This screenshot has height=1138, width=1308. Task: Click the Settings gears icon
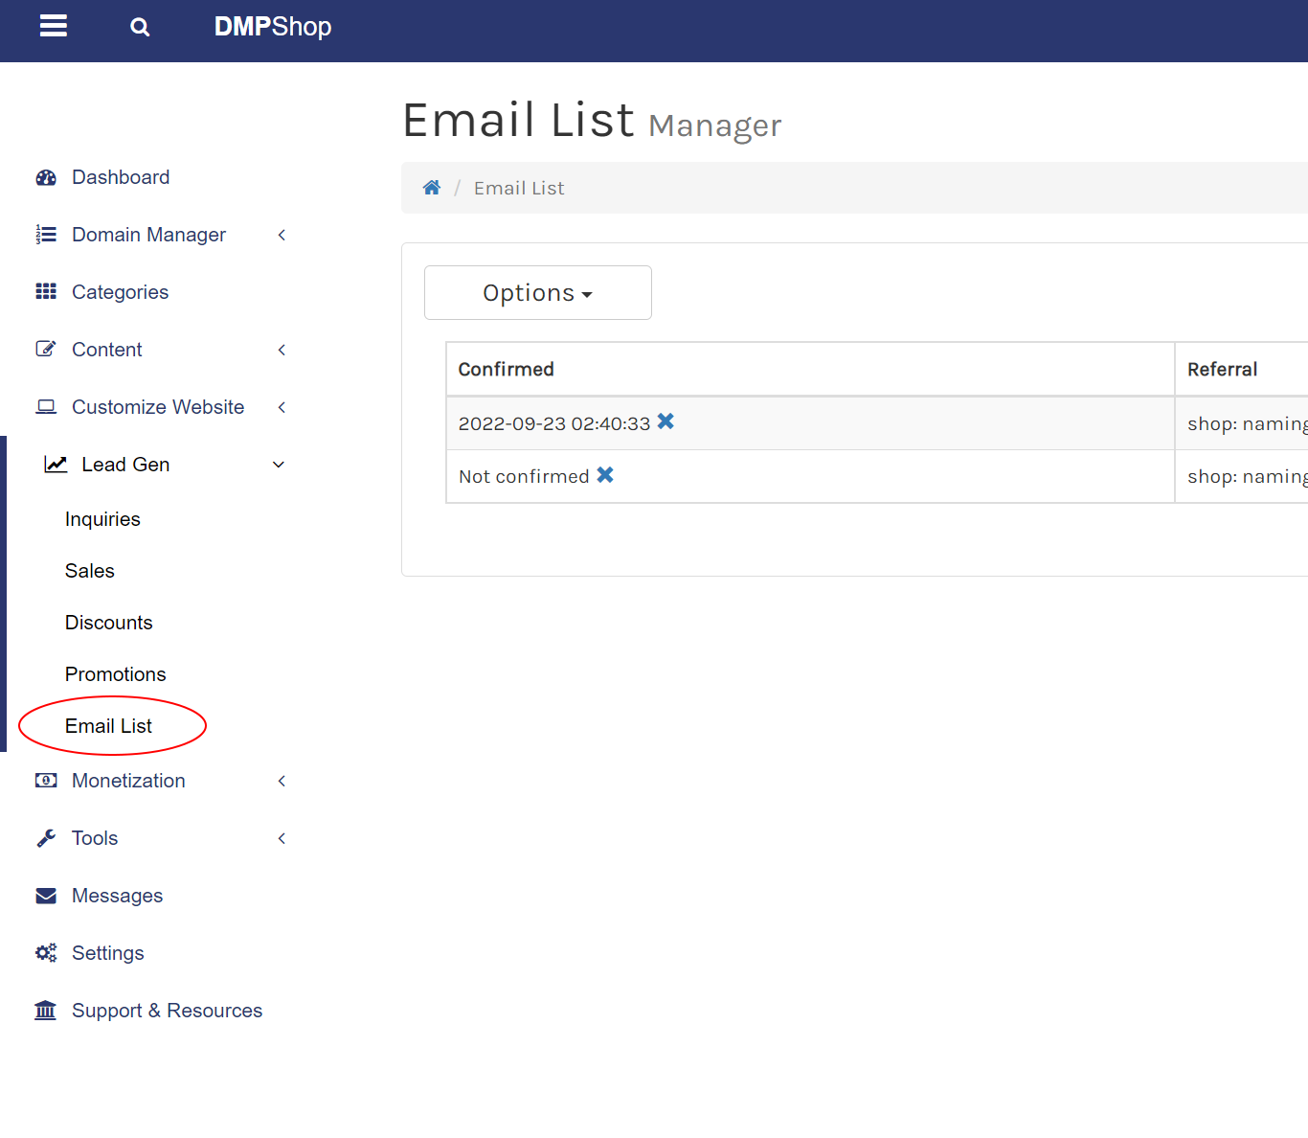tap(46, 953)
